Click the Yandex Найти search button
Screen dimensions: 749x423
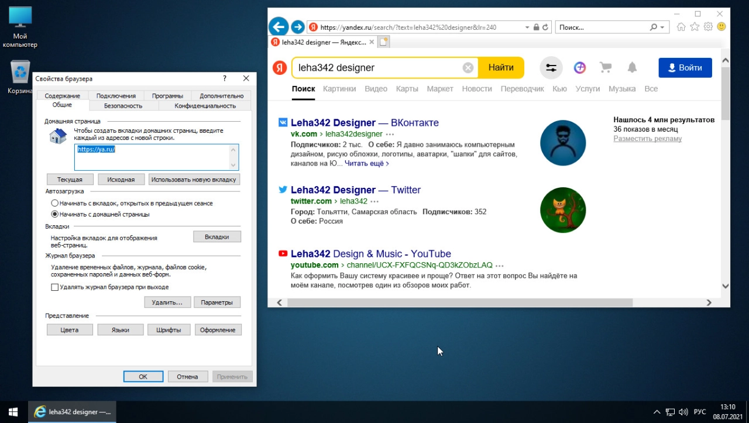(x=501, y=68)
